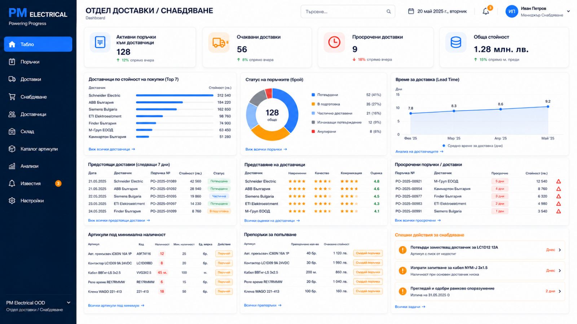Open the Табло home icon in sidebar
Screen dimensions: 577x324
click(12, 44)
